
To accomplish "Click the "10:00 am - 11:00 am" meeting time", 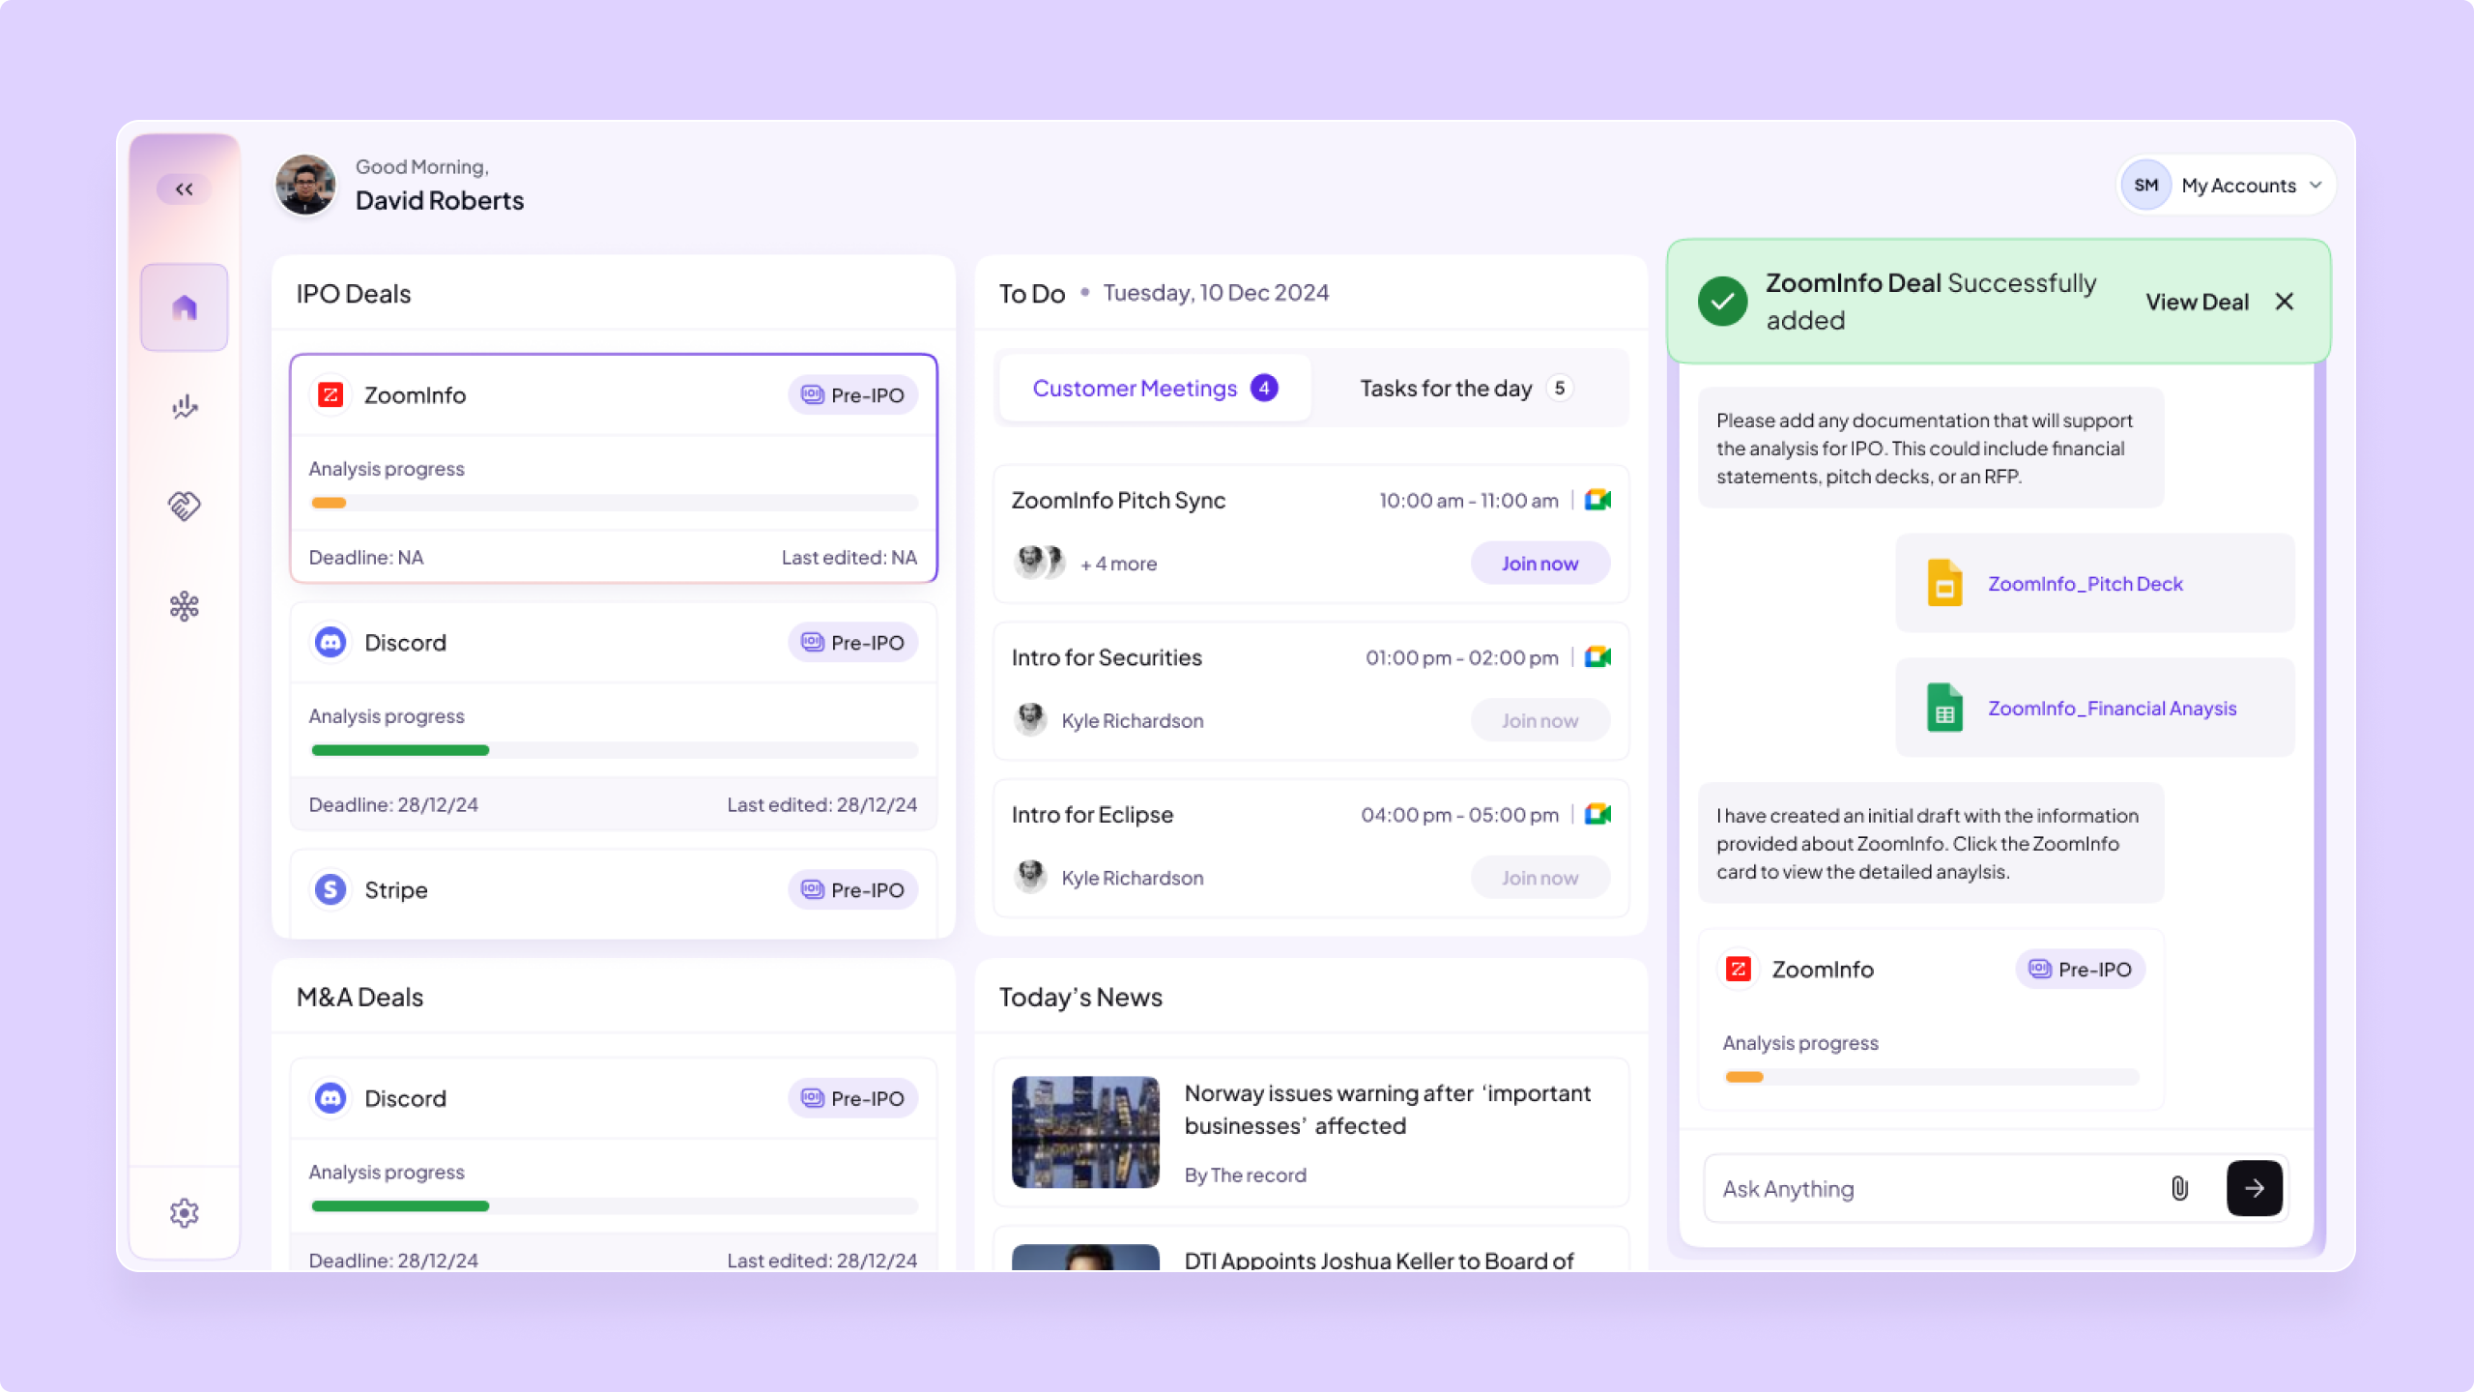I will coord(1468,500).
